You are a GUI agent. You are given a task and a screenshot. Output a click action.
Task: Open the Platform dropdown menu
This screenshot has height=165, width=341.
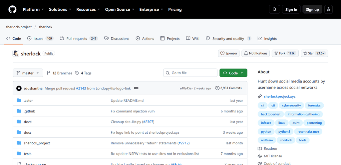pyautogui.click(x=33, y=9)
